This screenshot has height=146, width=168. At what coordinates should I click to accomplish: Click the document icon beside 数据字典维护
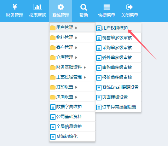(53, 107)
